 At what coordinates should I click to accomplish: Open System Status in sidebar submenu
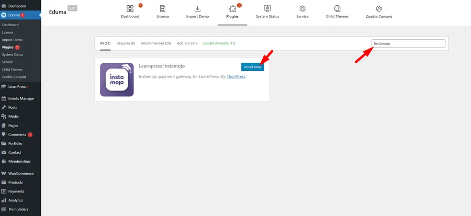(x=13, y=54)
